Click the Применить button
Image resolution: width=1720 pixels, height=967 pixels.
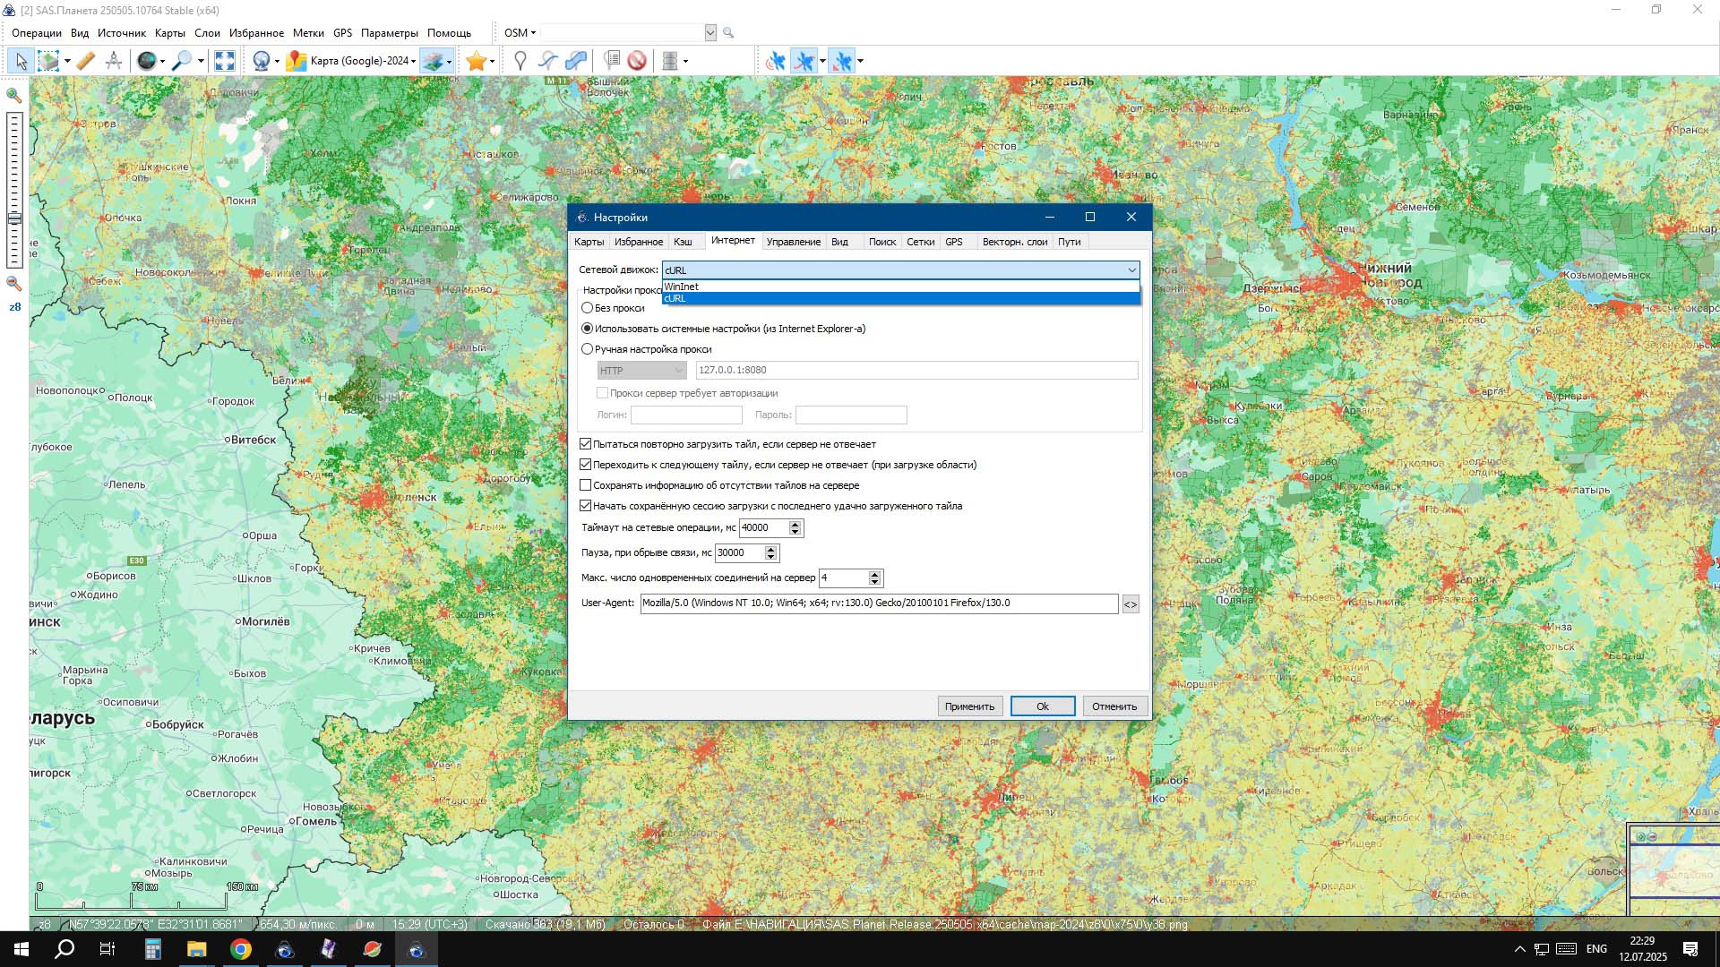pyautogui.click(x=969, y=706)
